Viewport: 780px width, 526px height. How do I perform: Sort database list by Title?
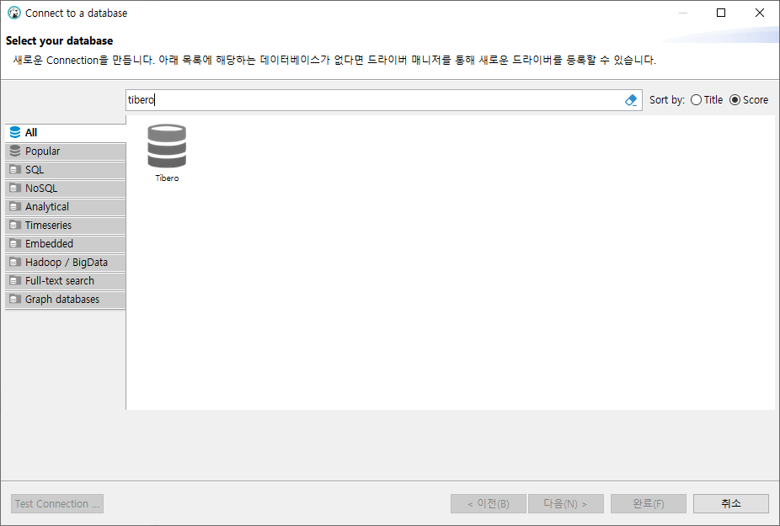coord(707,100)
